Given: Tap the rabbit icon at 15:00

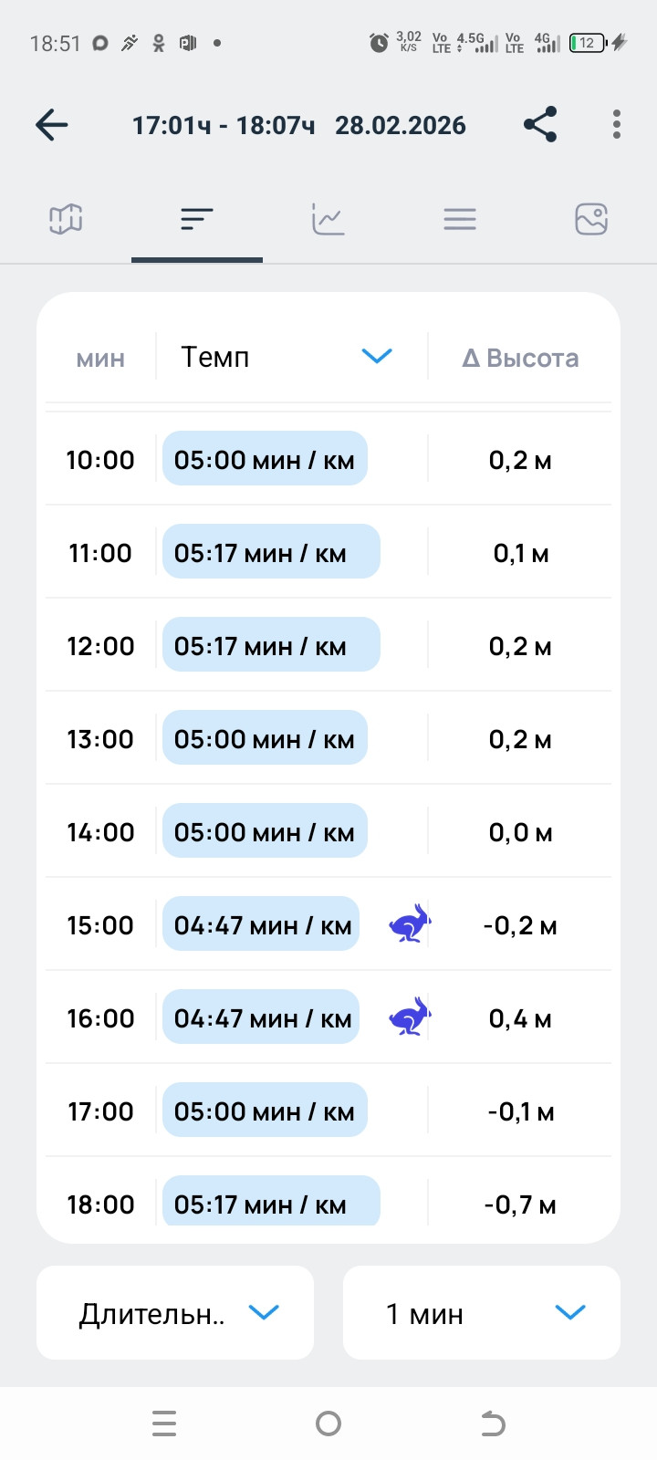Looking at the screenshot, I should point(410,924).
